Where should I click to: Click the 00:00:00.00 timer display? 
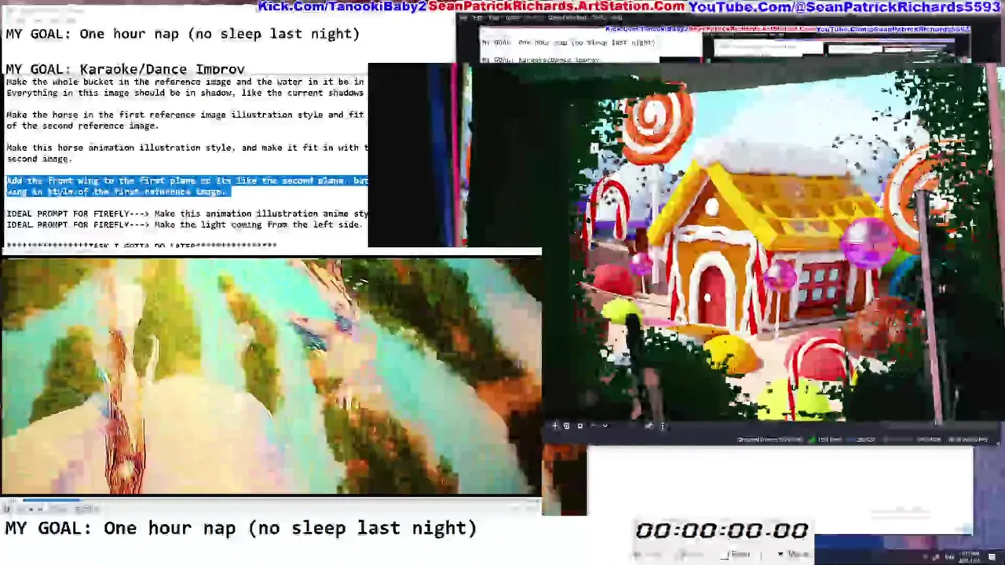pos(722,530)
